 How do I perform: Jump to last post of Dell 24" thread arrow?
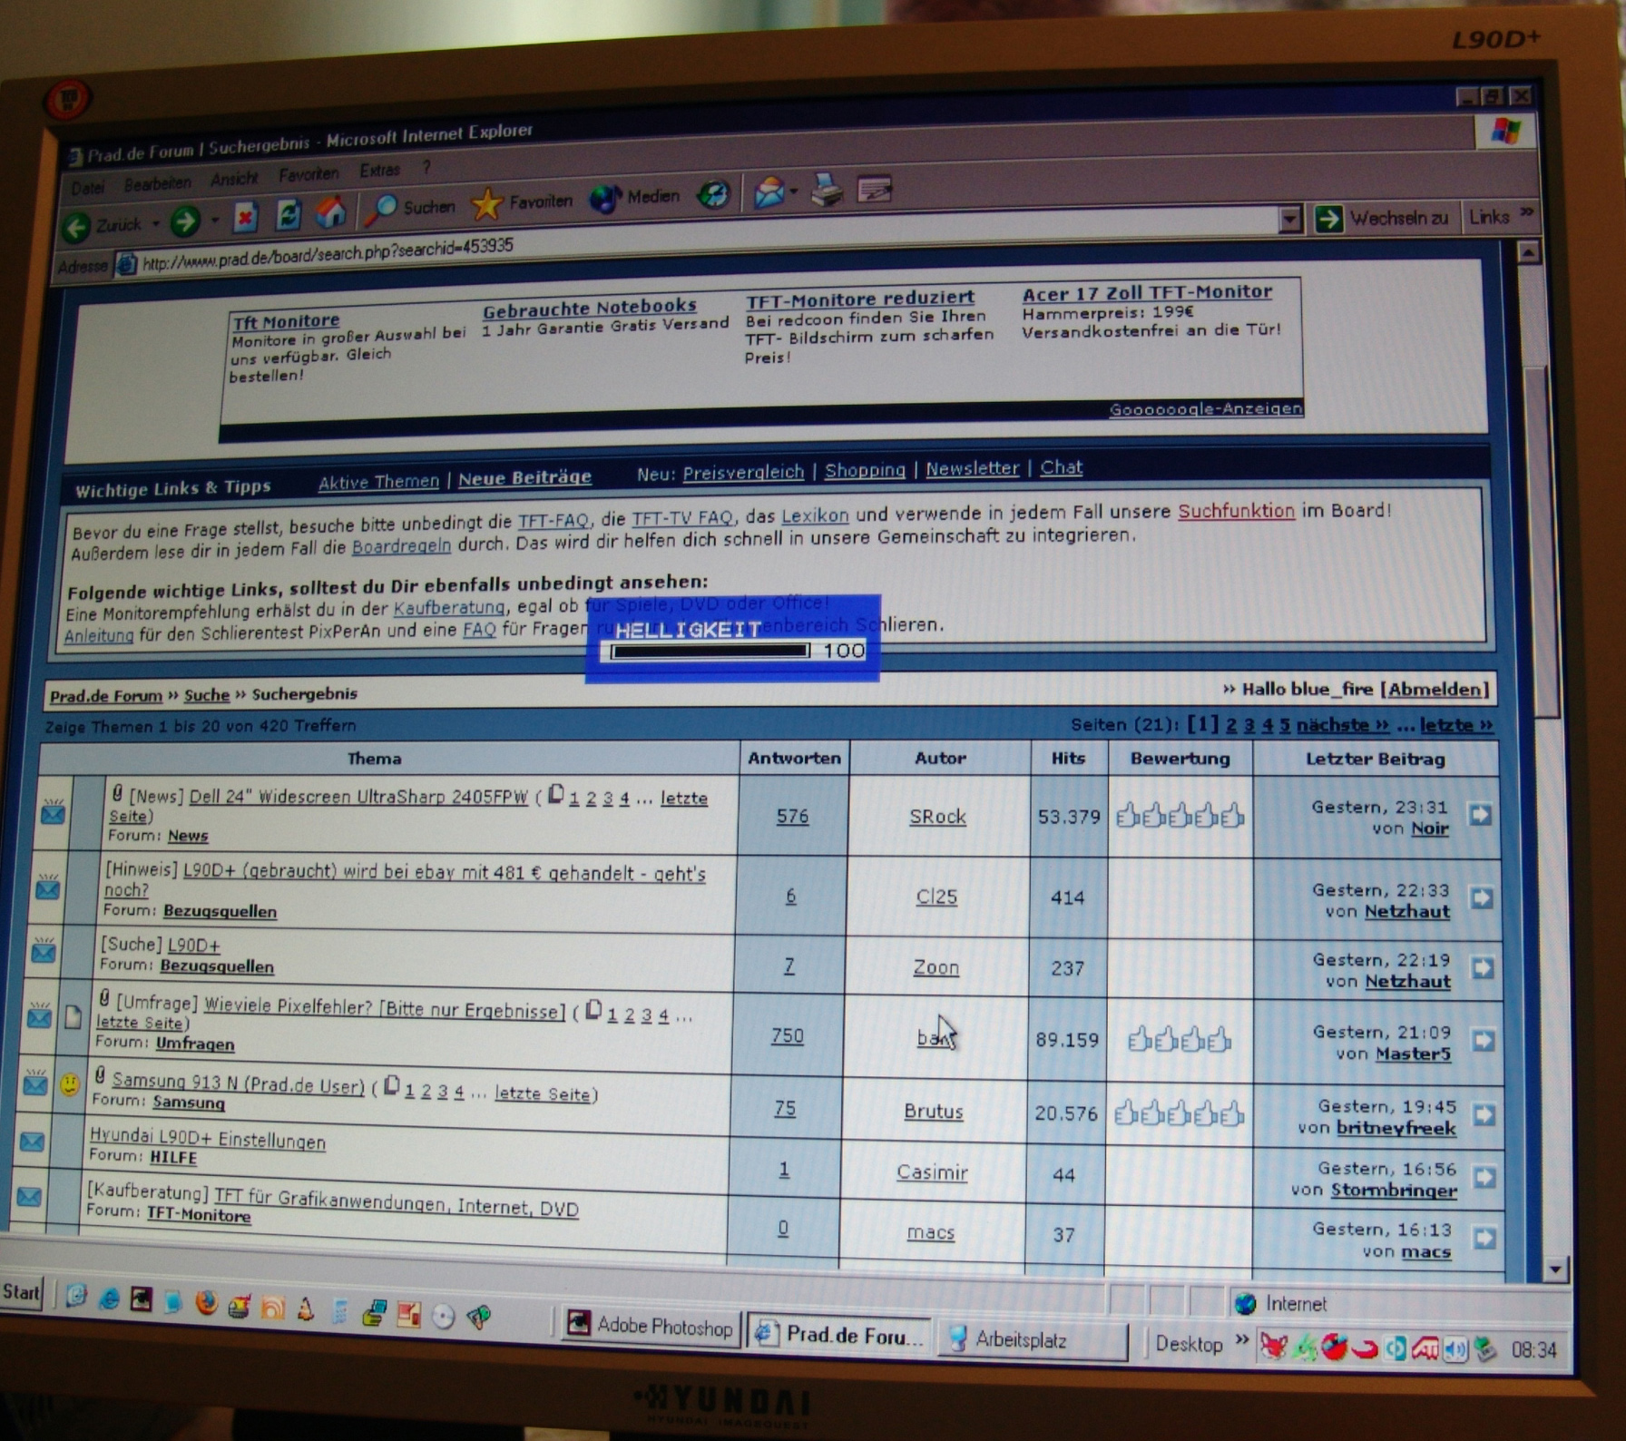[1480, 815]
